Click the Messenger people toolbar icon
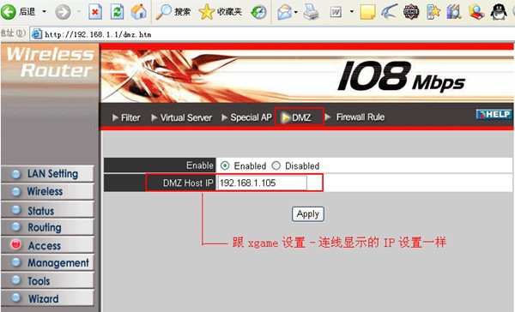 476,12
